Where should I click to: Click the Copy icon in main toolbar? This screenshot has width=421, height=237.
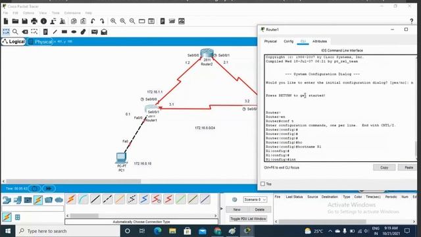(74, 21)
